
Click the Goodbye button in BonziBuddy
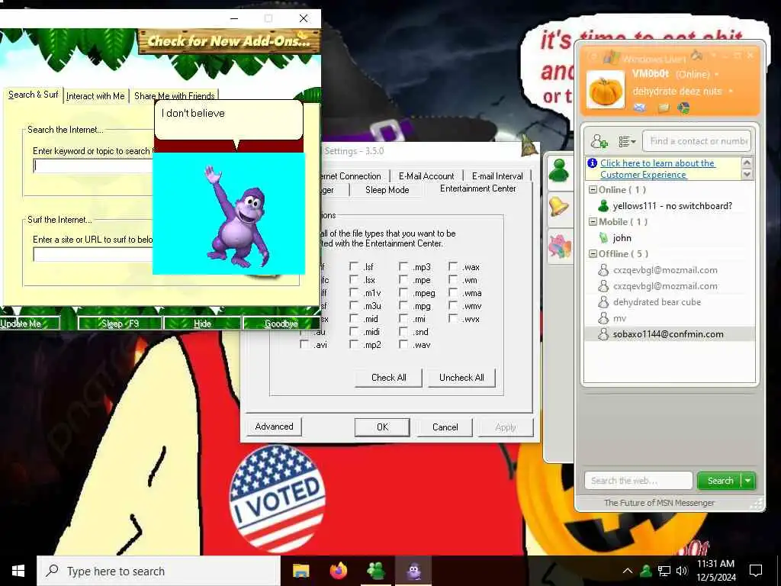(x=281, y=324)
